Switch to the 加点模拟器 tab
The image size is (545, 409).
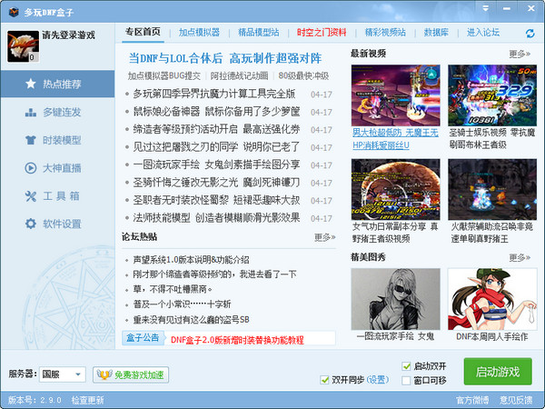199,33
